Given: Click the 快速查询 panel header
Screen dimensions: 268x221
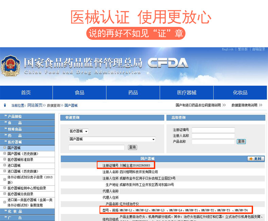Looking at the screenshot, I should [112, 118].
